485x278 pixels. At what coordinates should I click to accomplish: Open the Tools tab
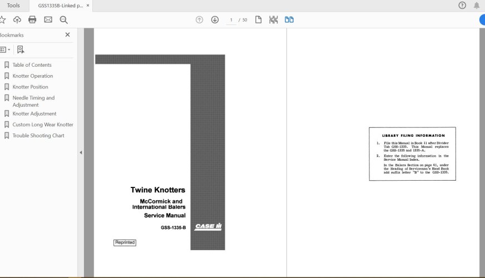(x=13, y=6)
